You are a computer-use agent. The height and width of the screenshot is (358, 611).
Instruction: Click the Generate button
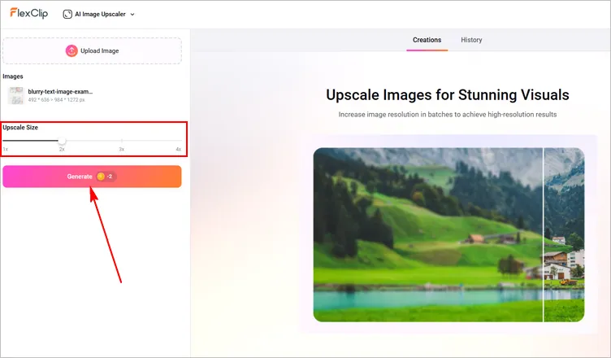pyautogui.click(x=92, y=177)
